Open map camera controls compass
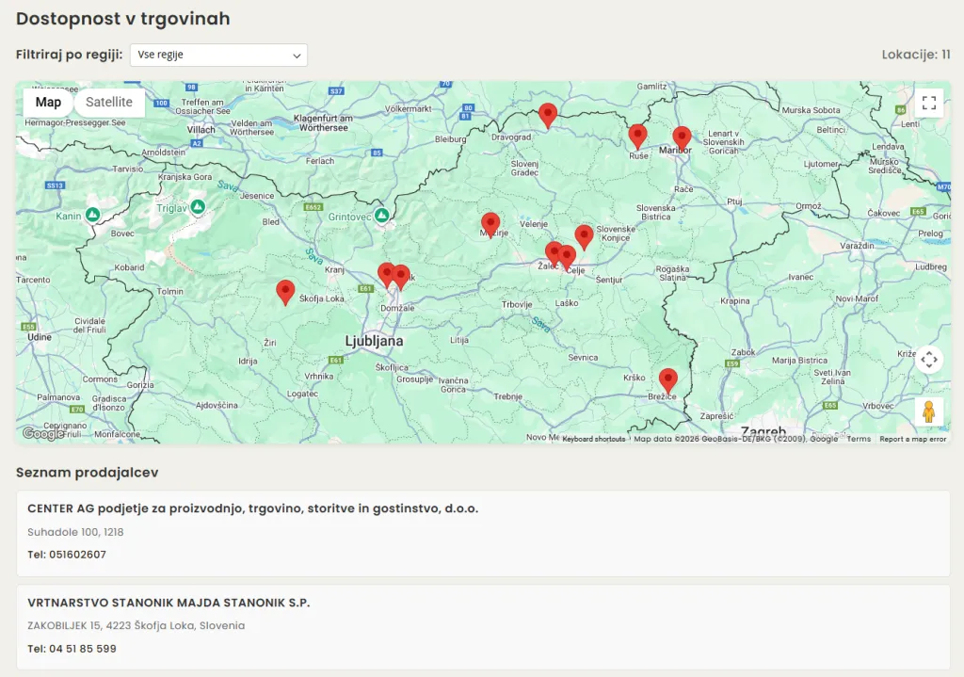The image size is (964, 677). coord(928,360)
